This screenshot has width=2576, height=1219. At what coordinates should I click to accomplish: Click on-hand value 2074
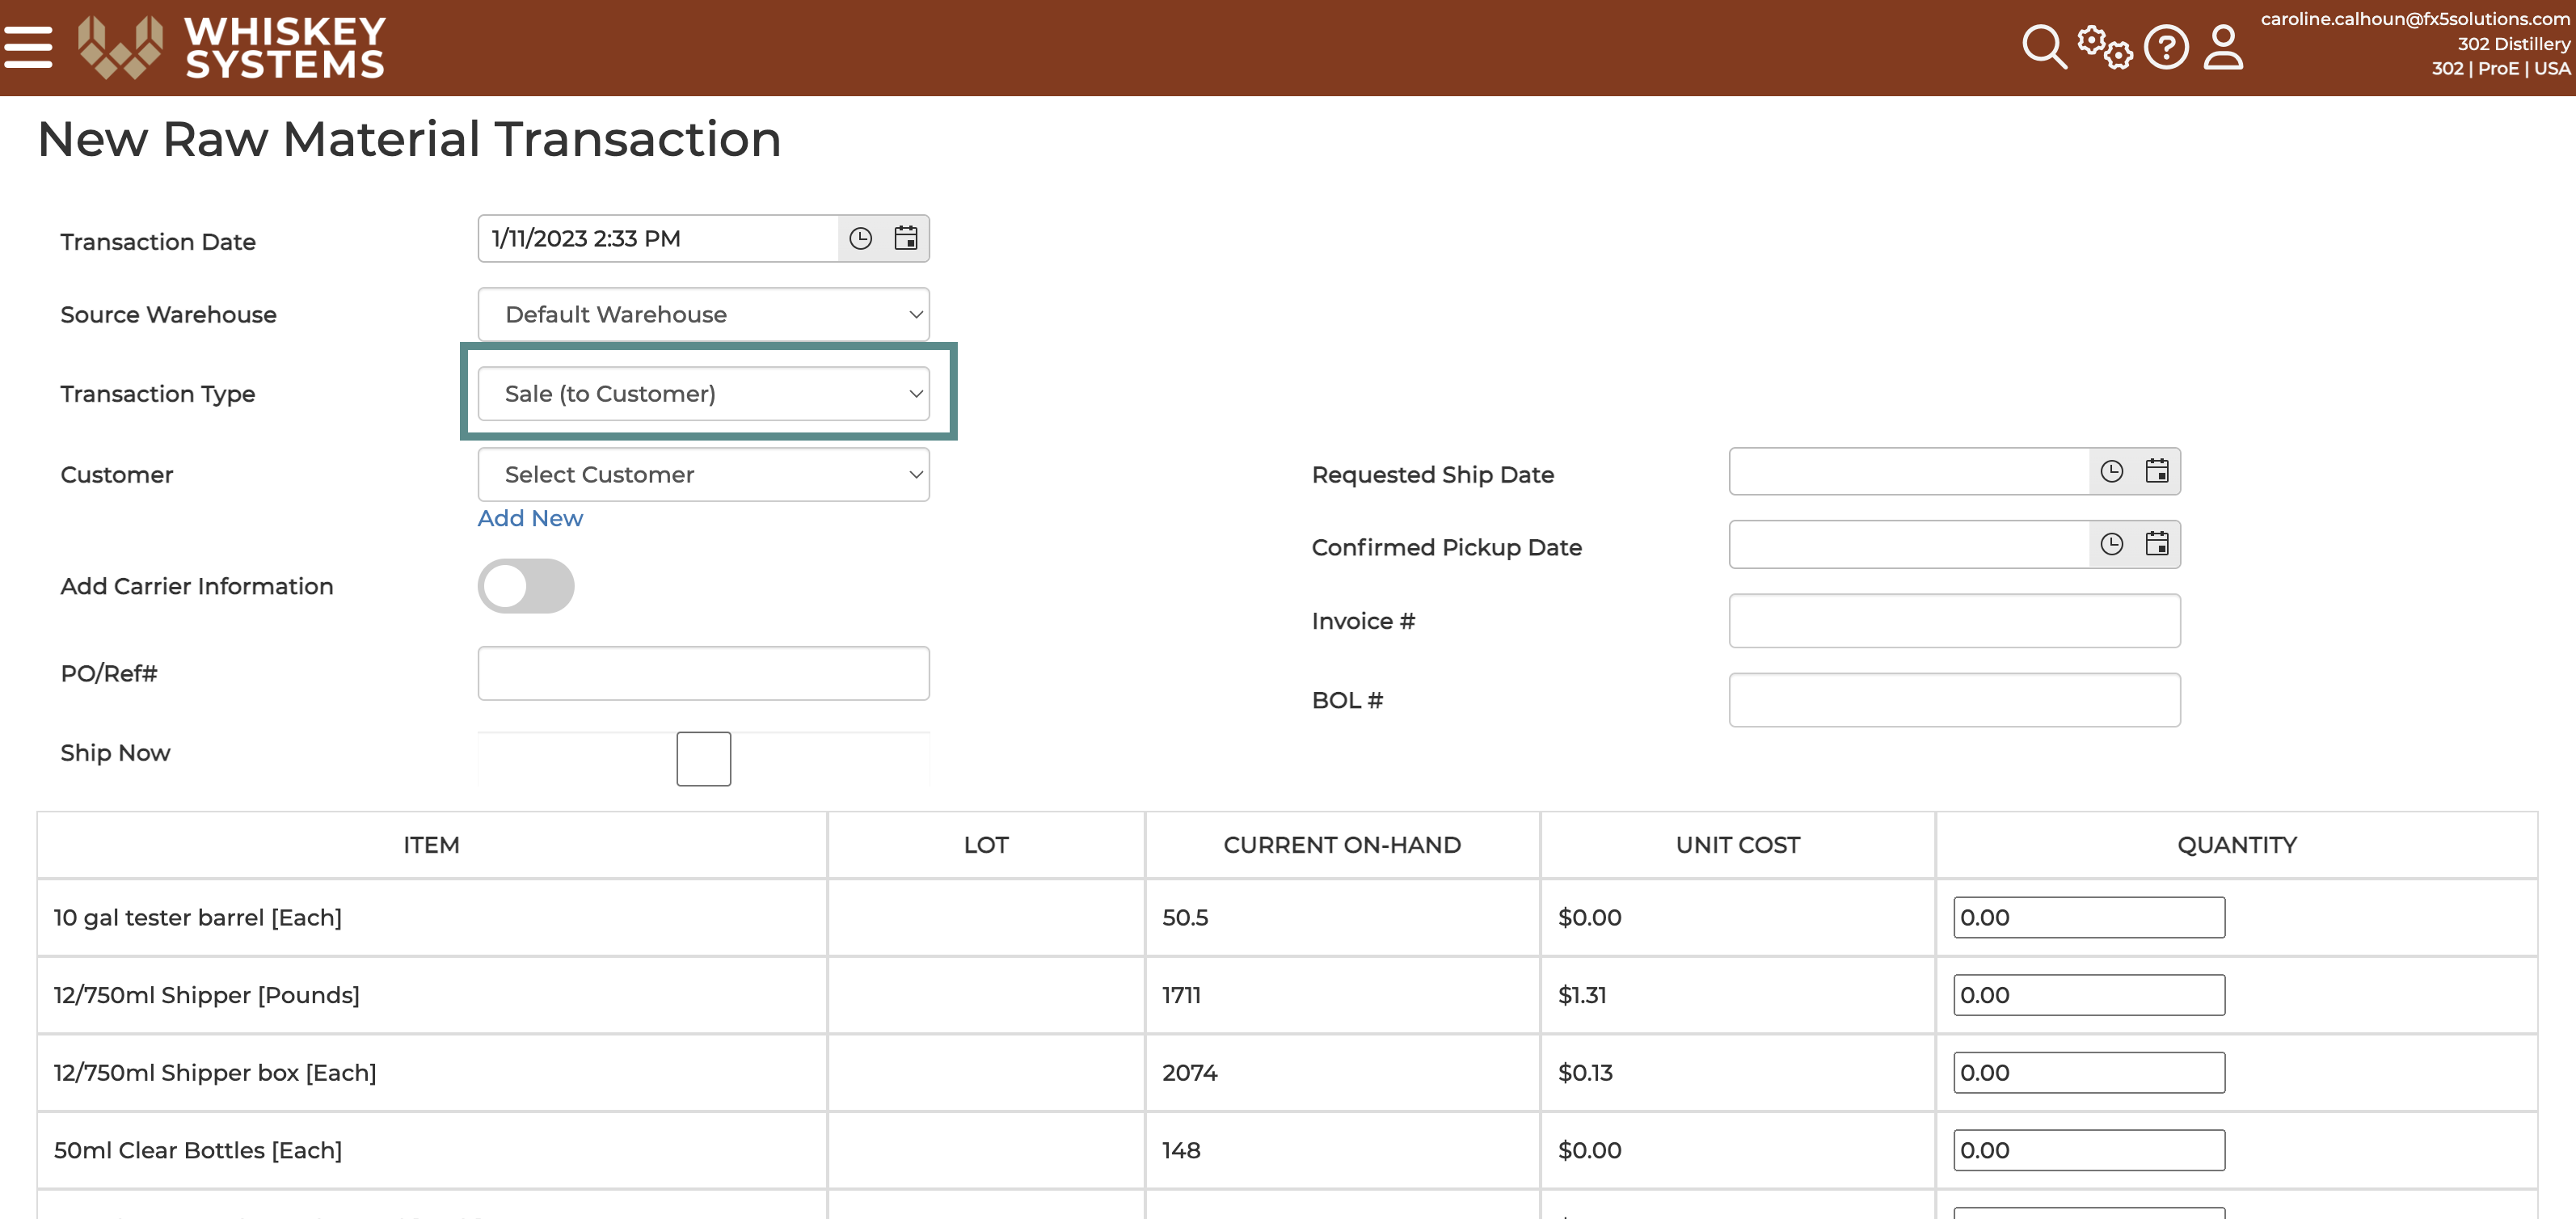tap(1189, 1072)
